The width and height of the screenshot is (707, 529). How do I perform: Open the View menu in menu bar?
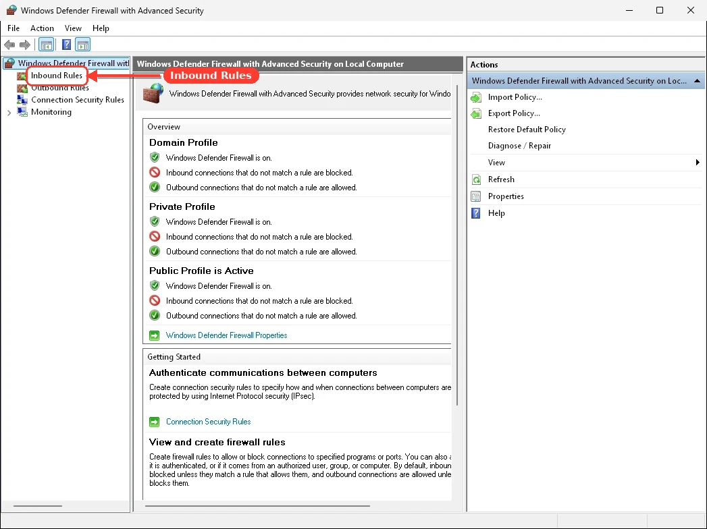[x=73, y=28]
